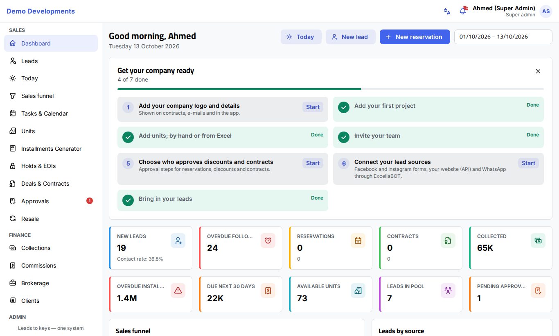The height and width of the screenshot is (336, 559).
Task: Click the AS user avatar
Action: pos(546,11)
